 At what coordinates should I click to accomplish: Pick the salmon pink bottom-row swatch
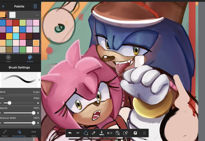(36, 50)
